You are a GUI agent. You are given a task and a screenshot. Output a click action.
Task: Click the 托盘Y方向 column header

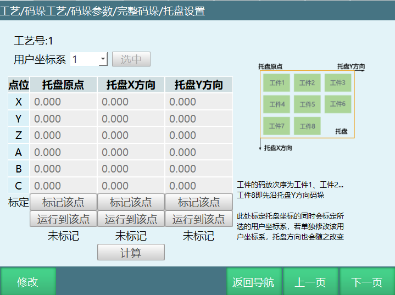click(198, 85)
